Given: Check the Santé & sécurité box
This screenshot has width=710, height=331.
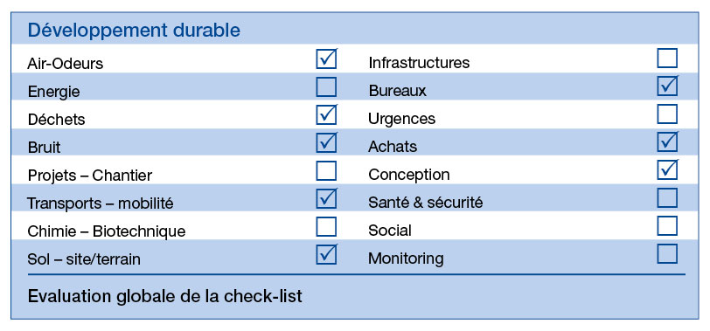Looking at the screenshot, I should [667, 198].
